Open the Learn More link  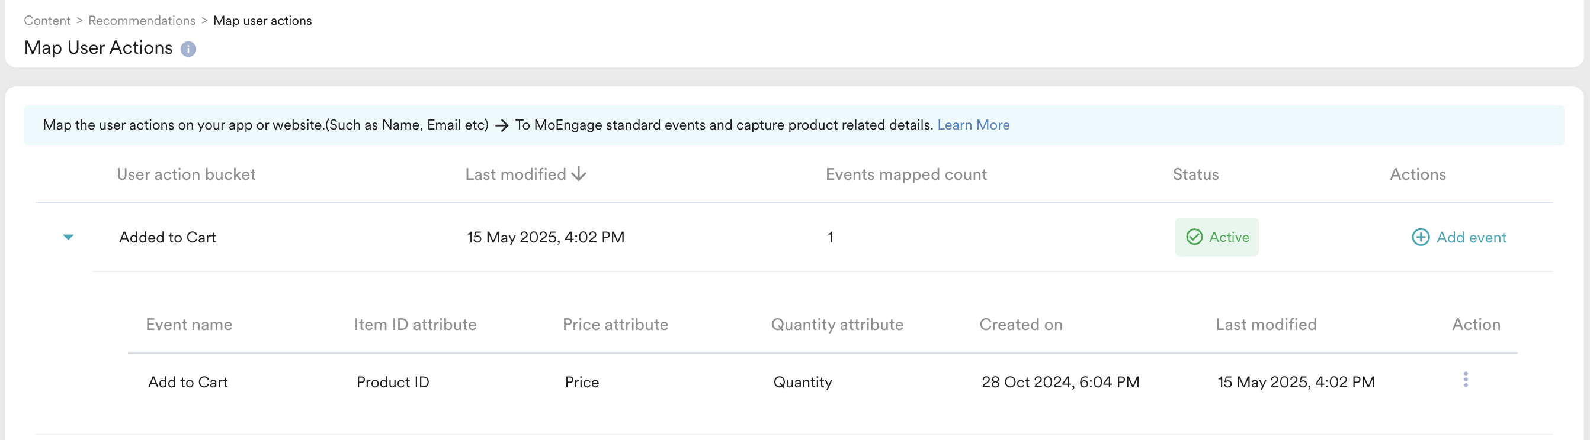click(x=973, y=125)
